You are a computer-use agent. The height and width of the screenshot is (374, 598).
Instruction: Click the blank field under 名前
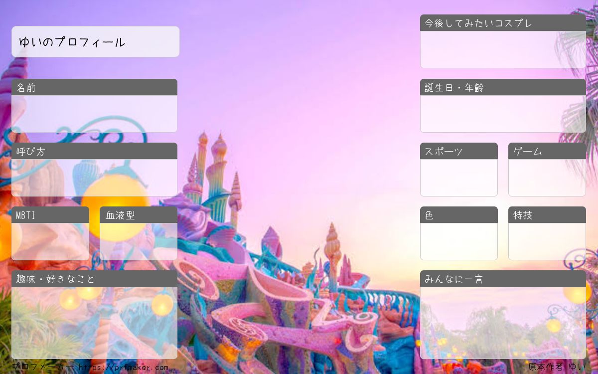click(94, 114)
